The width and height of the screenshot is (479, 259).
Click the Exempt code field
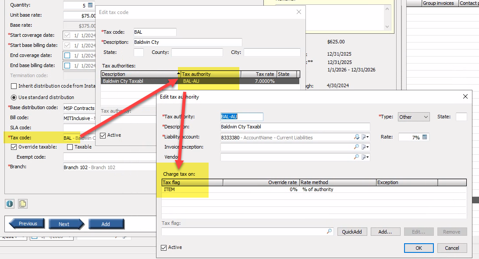[110, 157]
